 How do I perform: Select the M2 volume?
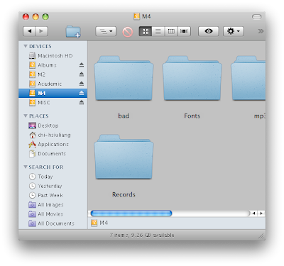[x=53, y=74]
